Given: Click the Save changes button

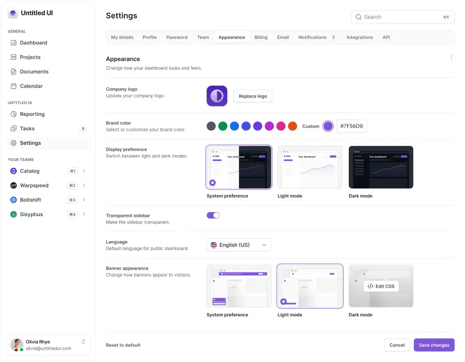Looking at the screenshot, I should [434, 345].
